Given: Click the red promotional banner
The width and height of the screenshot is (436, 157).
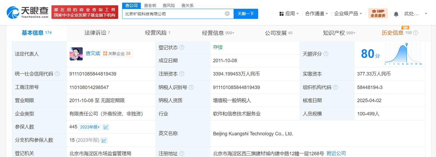Looking at the screenshot, I should (x=85, y=12).
